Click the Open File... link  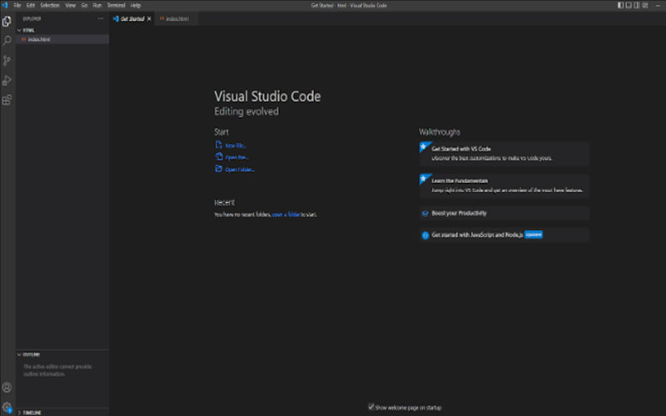coord(236,157)
